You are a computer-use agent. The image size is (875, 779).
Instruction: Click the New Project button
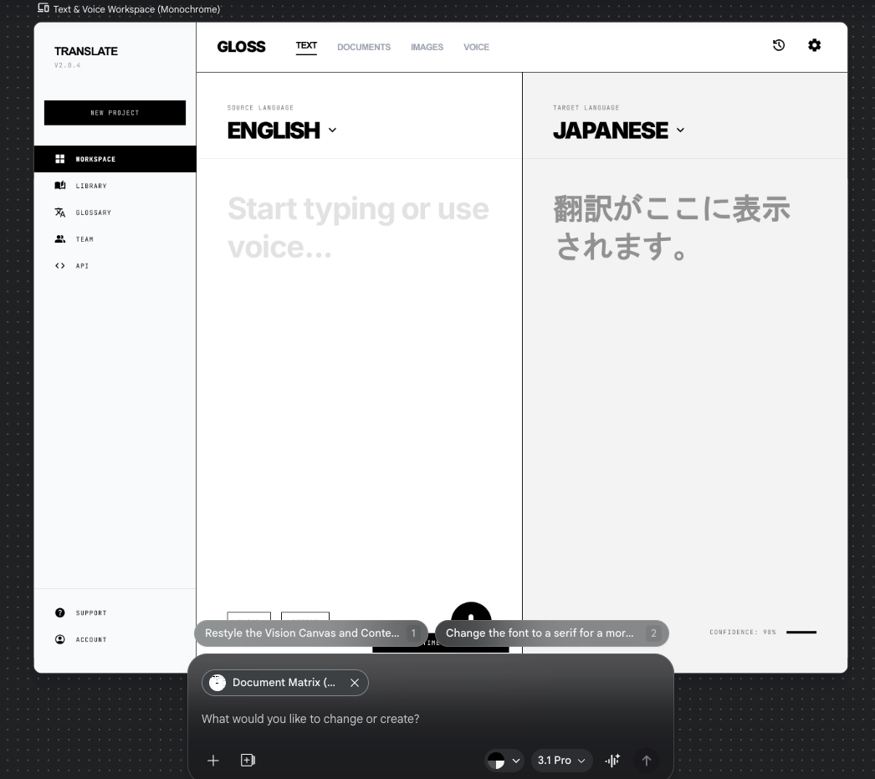pyautogui.click(x=115, y=113)
